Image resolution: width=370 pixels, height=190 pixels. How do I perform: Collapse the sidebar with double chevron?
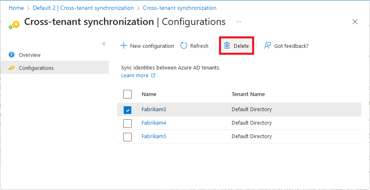104,44
